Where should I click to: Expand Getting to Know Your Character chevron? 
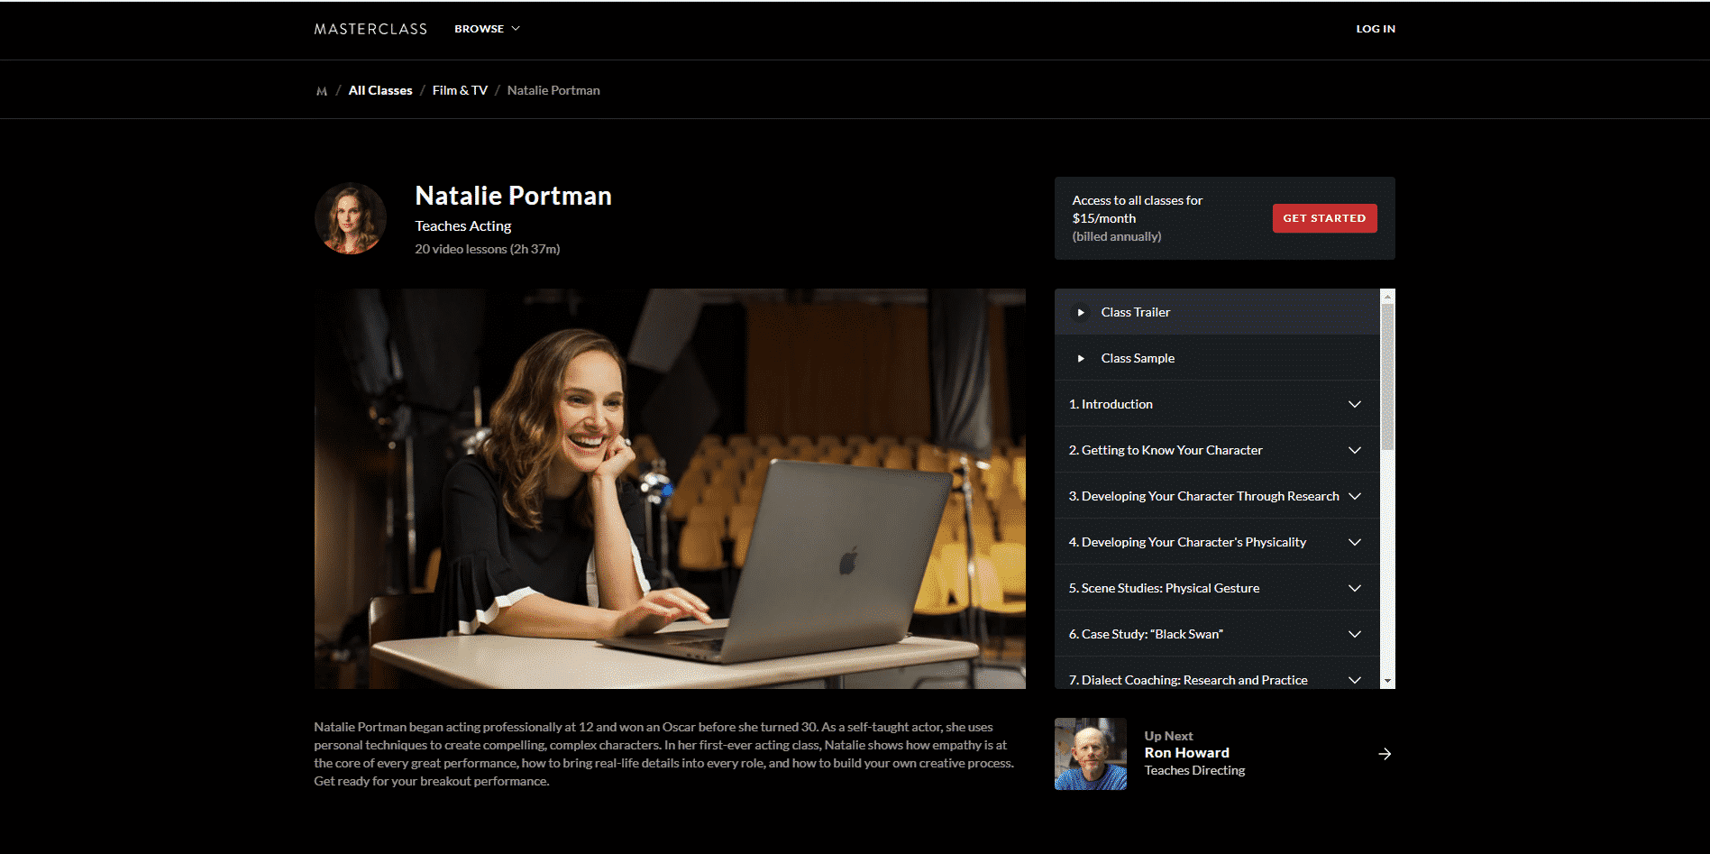point(1354,450)
